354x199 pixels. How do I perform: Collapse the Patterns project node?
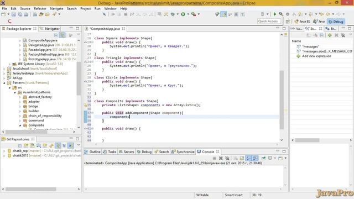coord(4,83)
